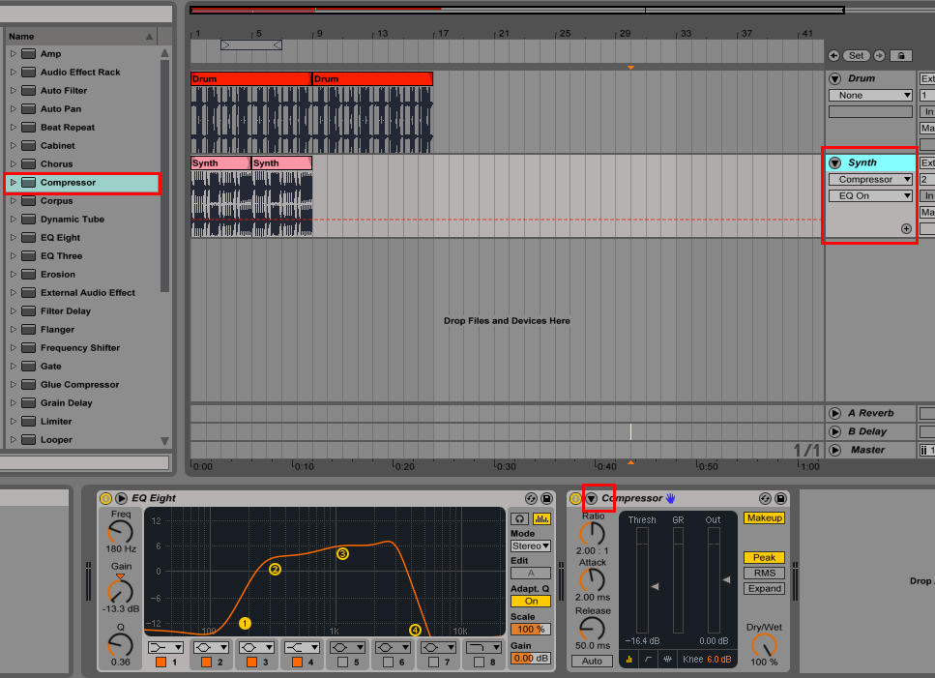The width and height of the screenshot is (935, 678).
Task: Select the Limiter browser item
Action: (56, 422)
